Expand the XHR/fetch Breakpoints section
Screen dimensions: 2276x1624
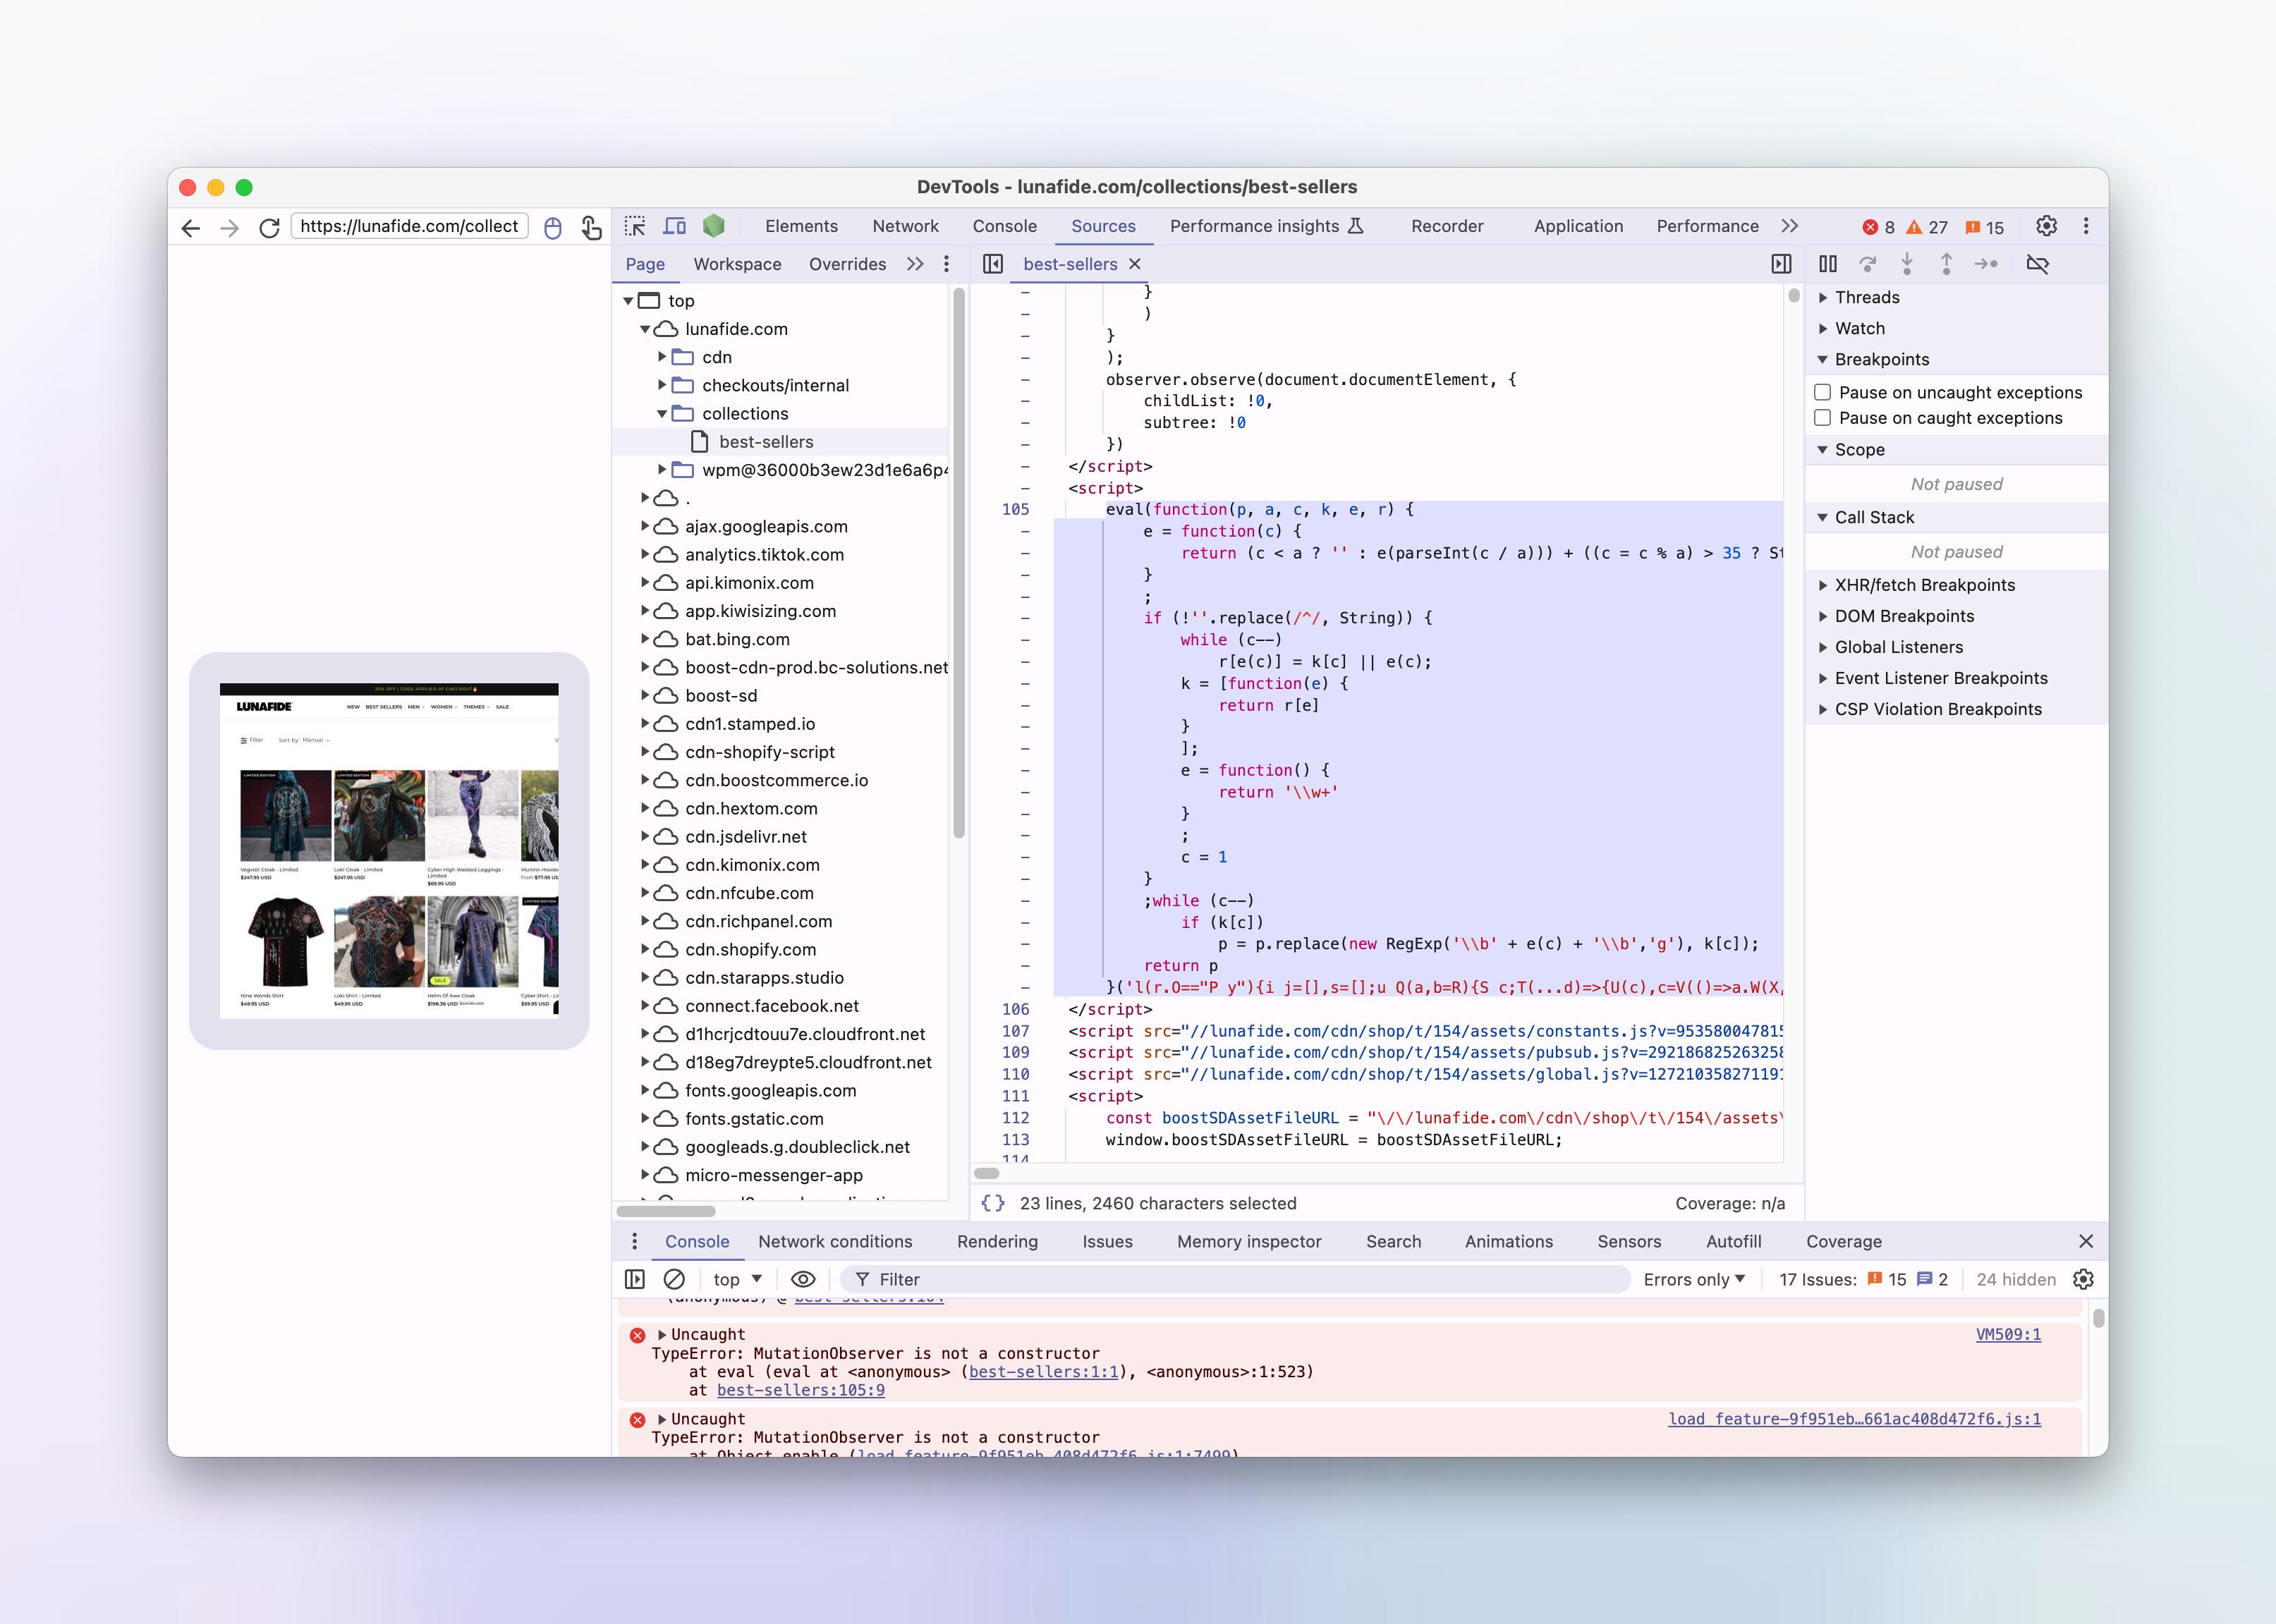1823,585
